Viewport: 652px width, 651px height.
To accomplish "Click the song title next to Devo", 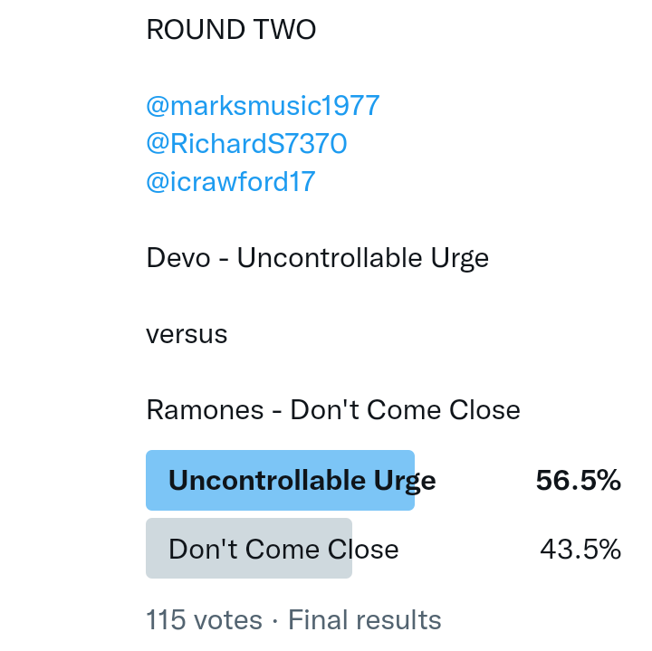I will pyautogui.click(x=363, y=258).
